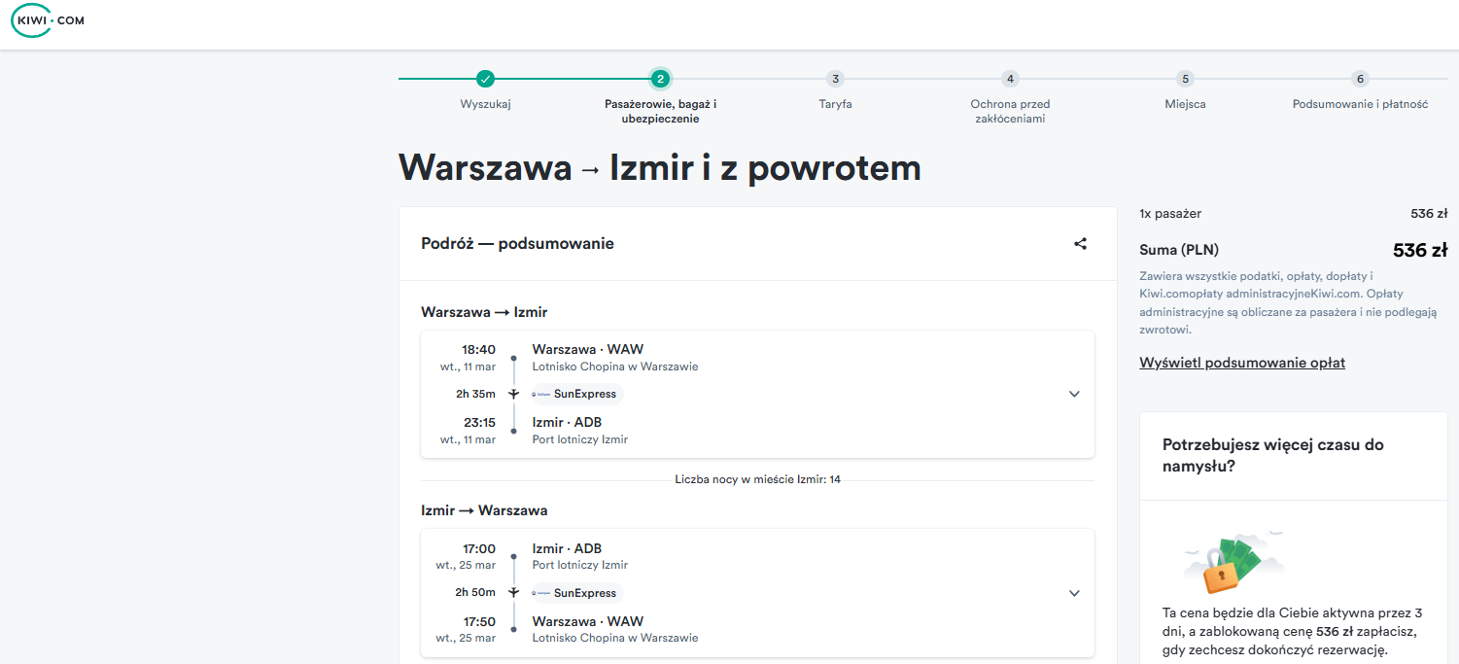Viewport: 1459px width, 664px height.
Task: Open Wyświetl podsumowanie opłat link
Action: [1242, 363]
